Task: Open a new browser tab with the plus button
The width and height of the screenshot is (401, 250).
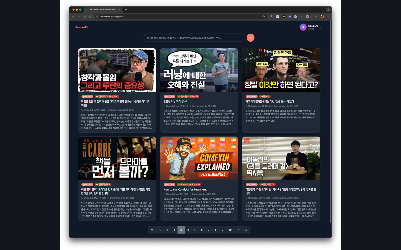Action: (125, 9)
